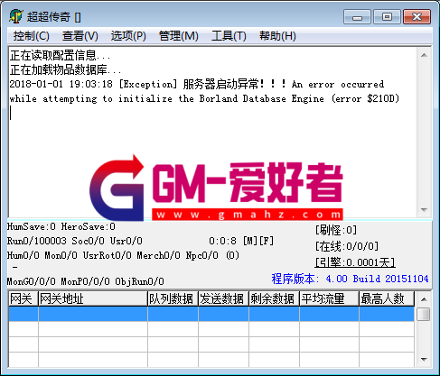Click the log scrollbar up arrow
The width and height of the screenshot is (440, 376).
(425, 55)
